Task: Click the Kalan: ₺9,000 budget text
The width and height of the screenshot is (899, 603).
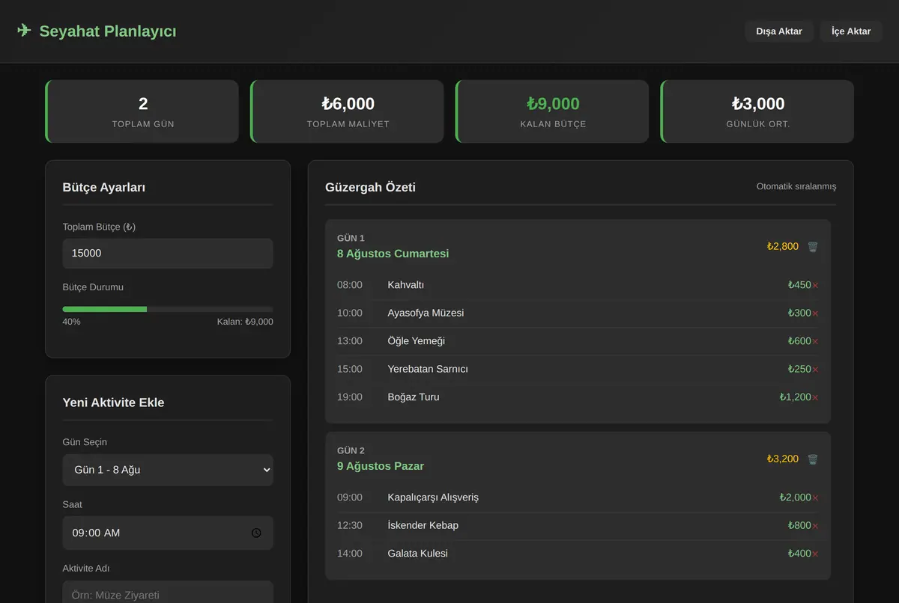Action: (245, 322)
